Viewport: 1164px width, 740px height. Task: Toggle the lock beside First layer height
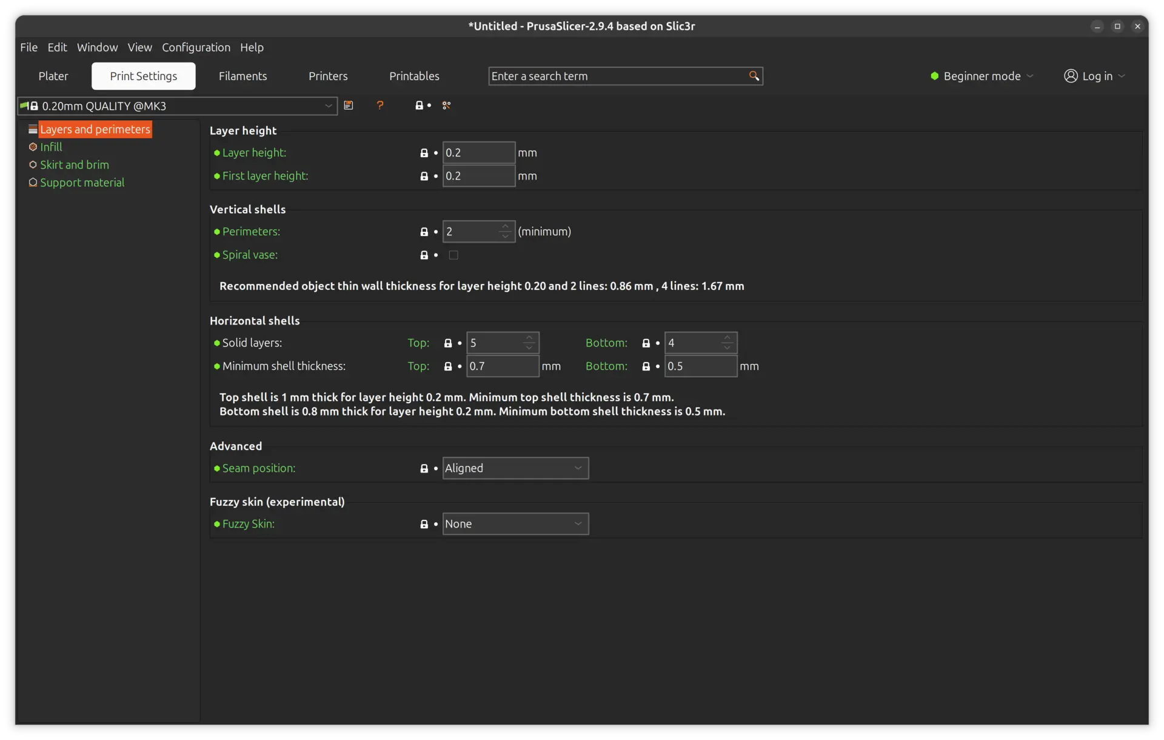point(424,176)
